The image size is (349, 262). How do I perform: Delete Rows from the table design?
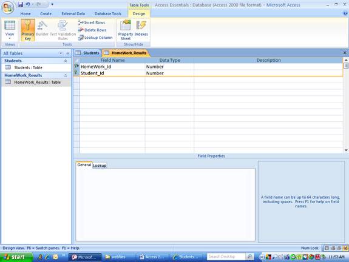[x=92, y=30]
